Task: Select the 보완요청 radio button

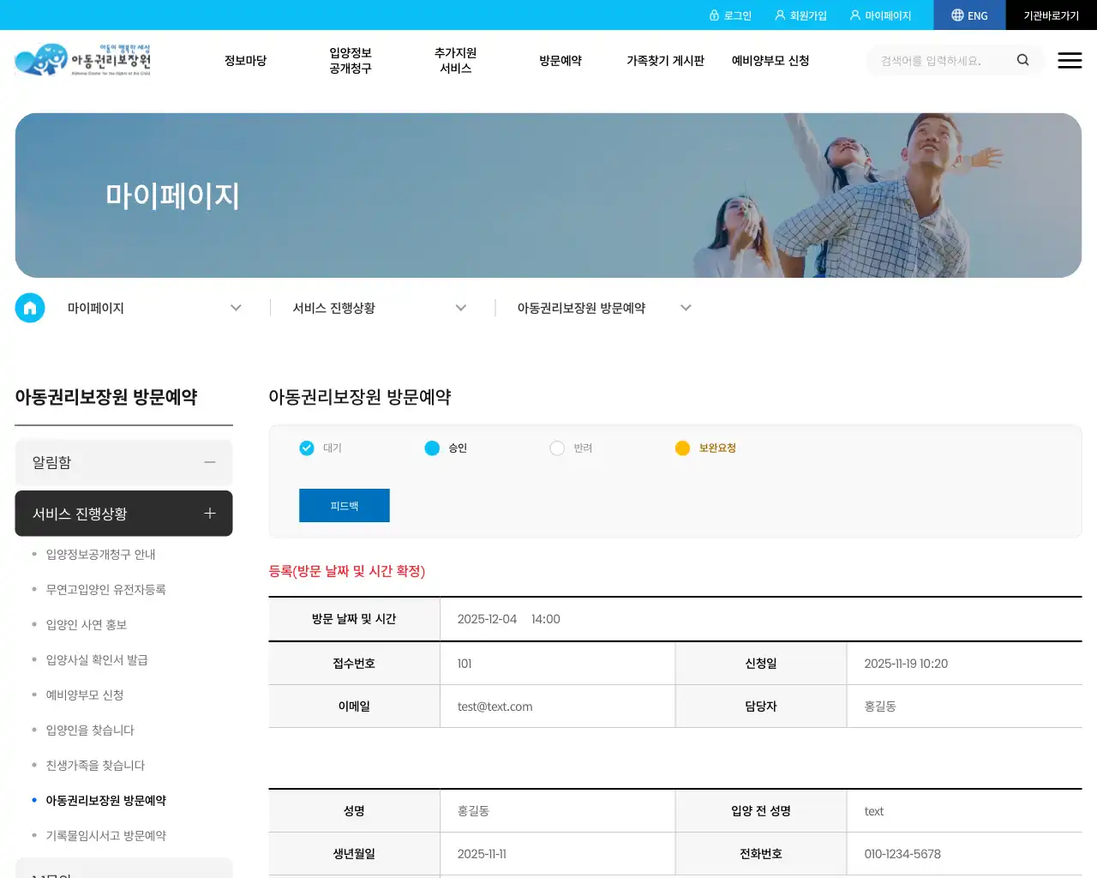Action: coord(682,448)
